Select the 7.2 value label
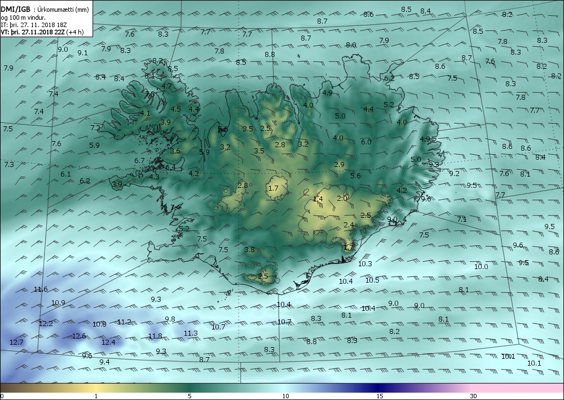564x400 pixels. click(95, 128)
